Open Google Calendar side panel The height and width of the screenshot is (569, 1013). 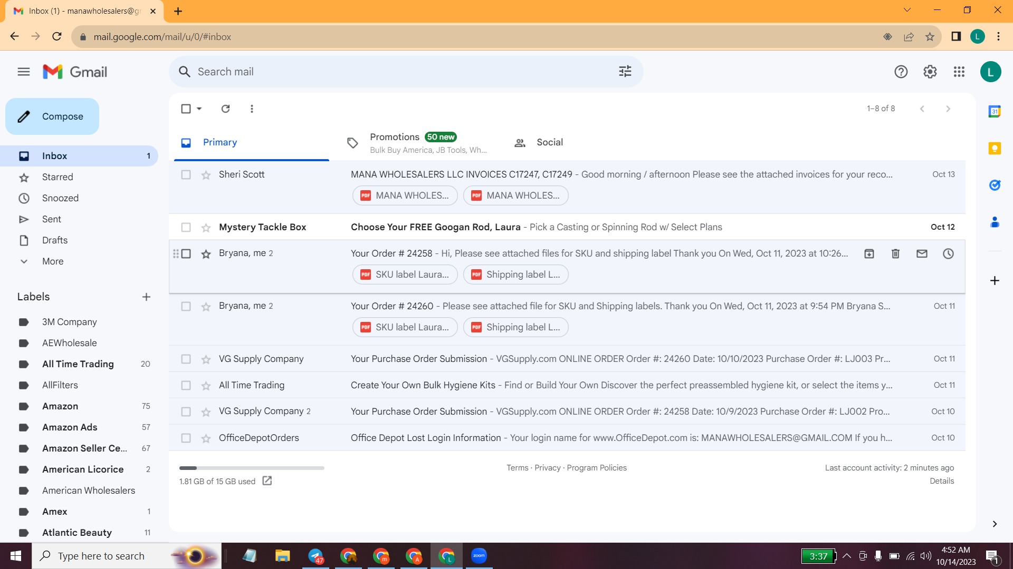(x=995, y=111)
